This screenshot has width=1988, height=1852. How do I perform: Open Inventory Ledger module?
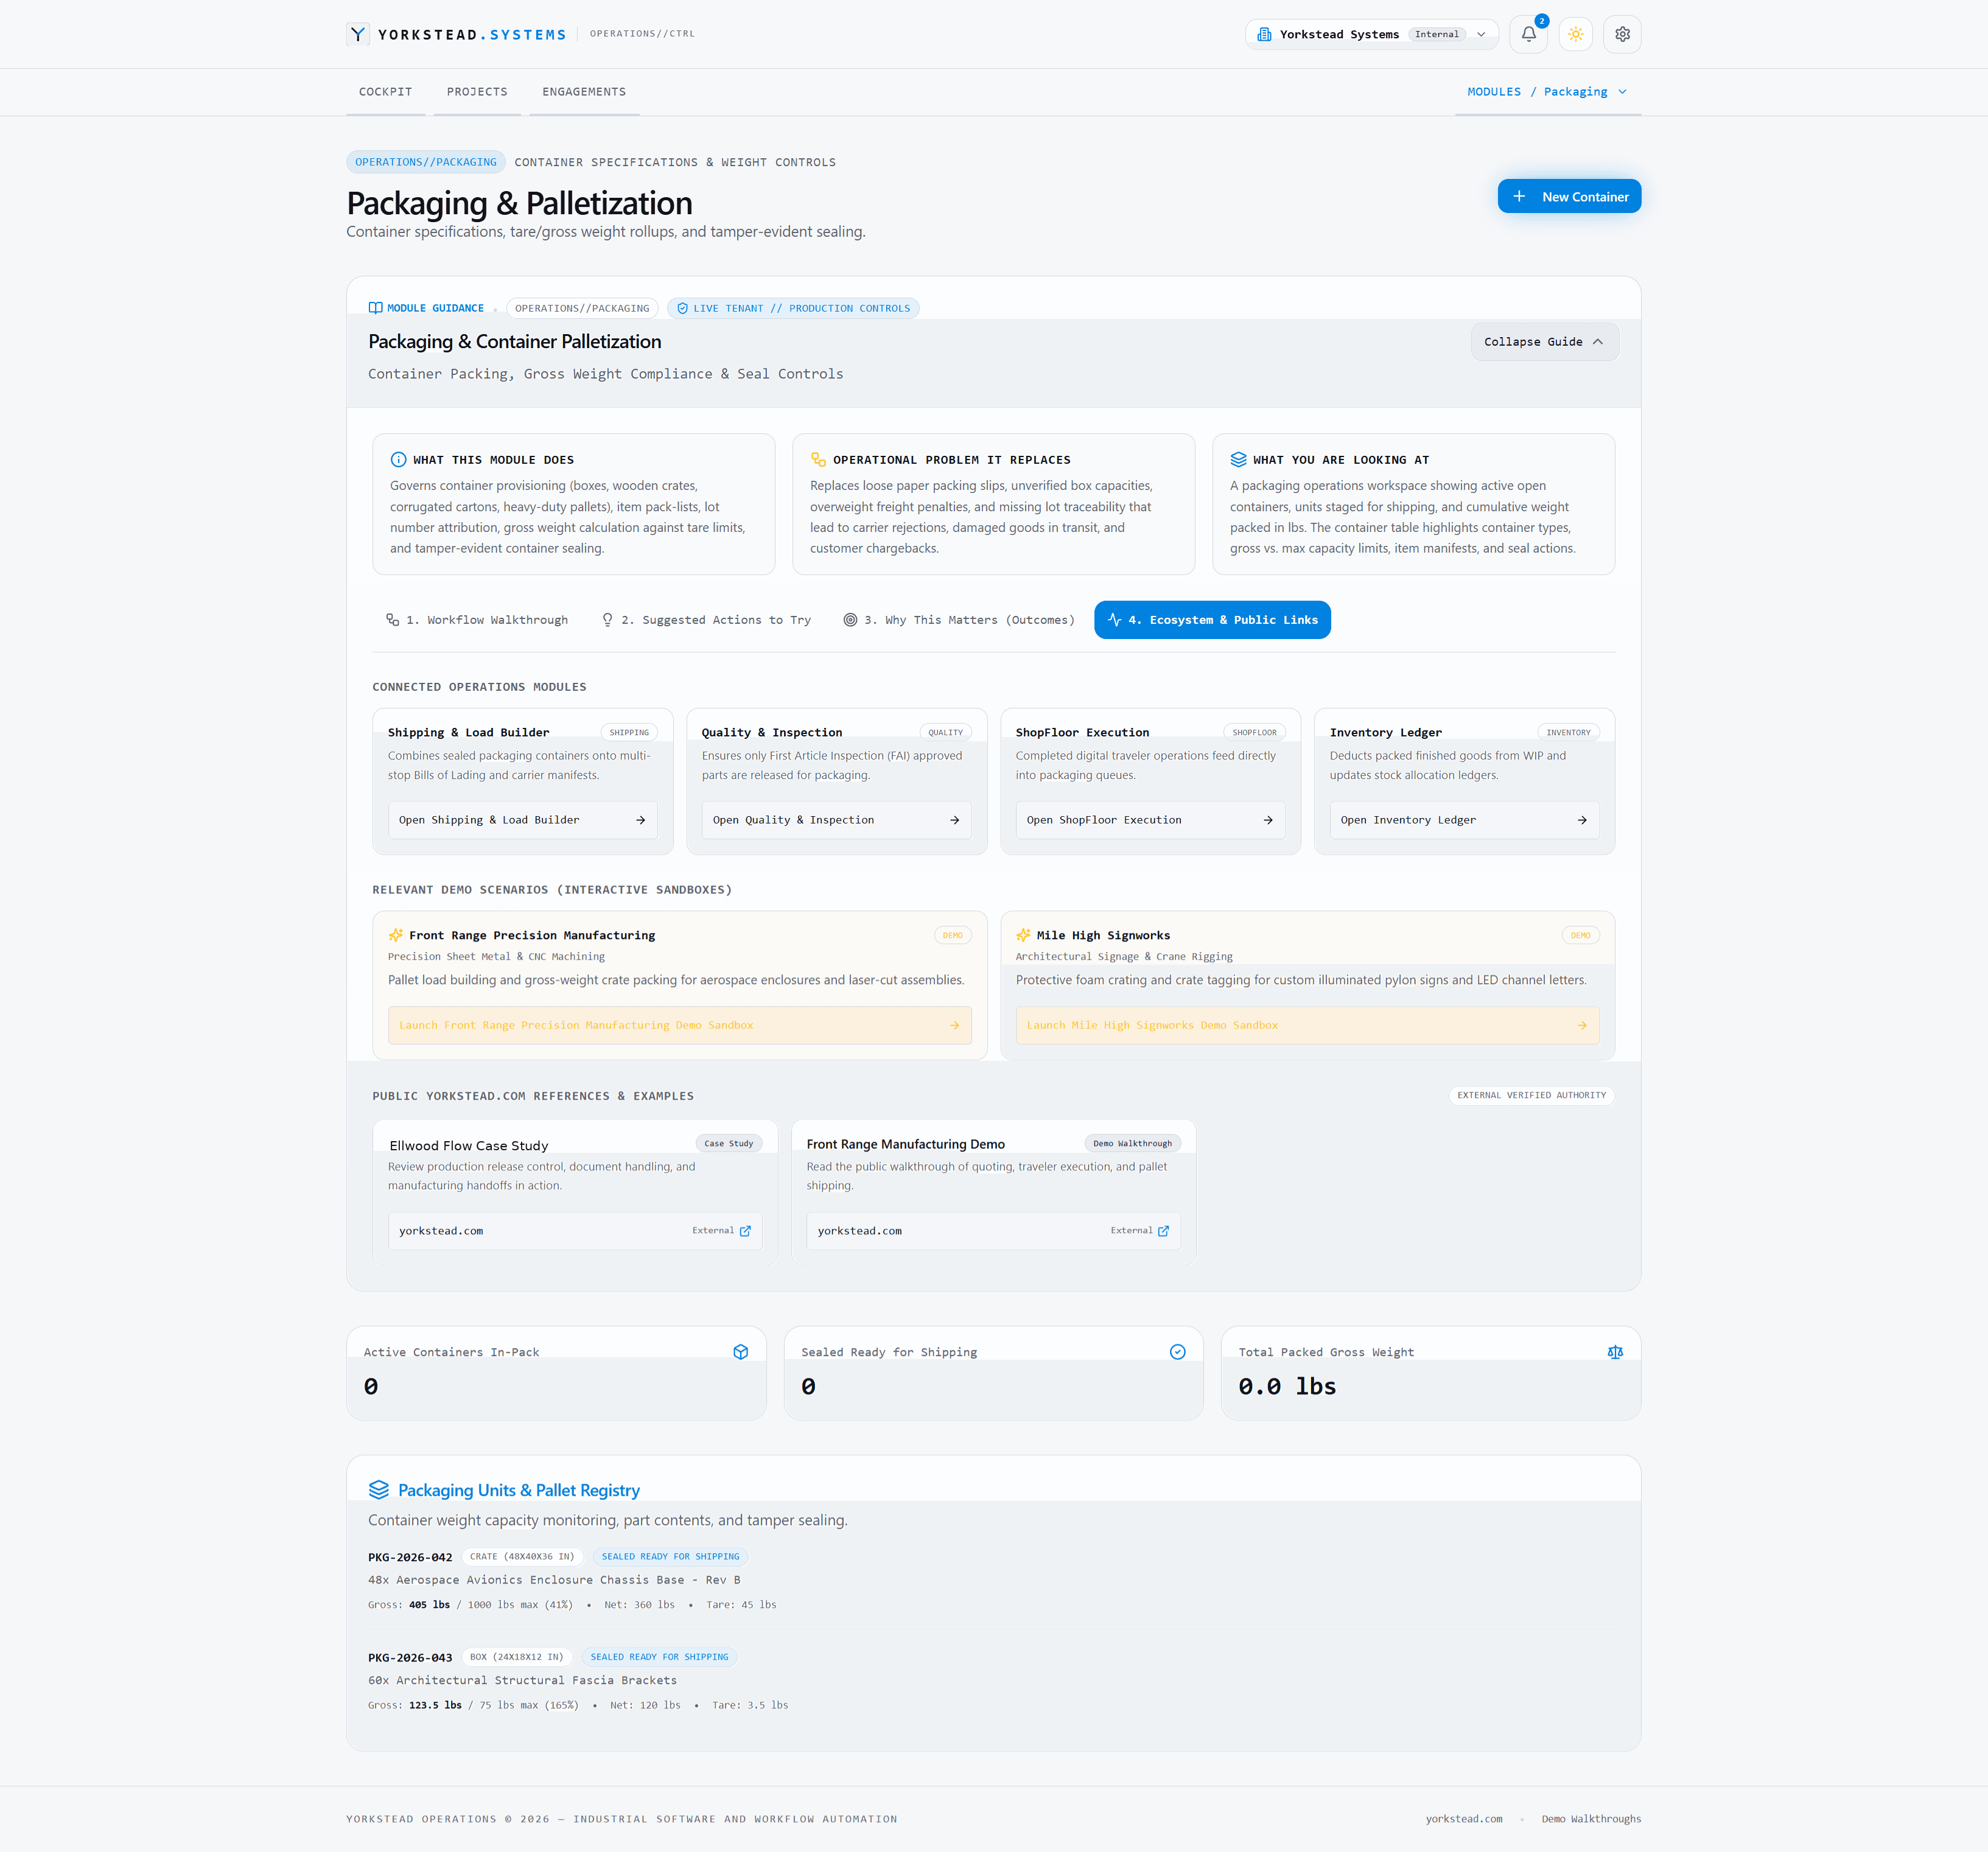click(x=1464, y=820)
